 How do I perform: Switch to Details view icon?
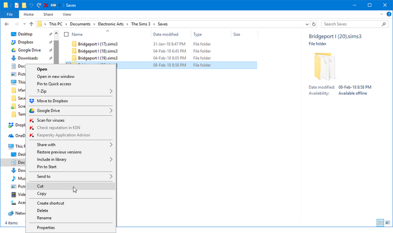(x=380, y=223)
